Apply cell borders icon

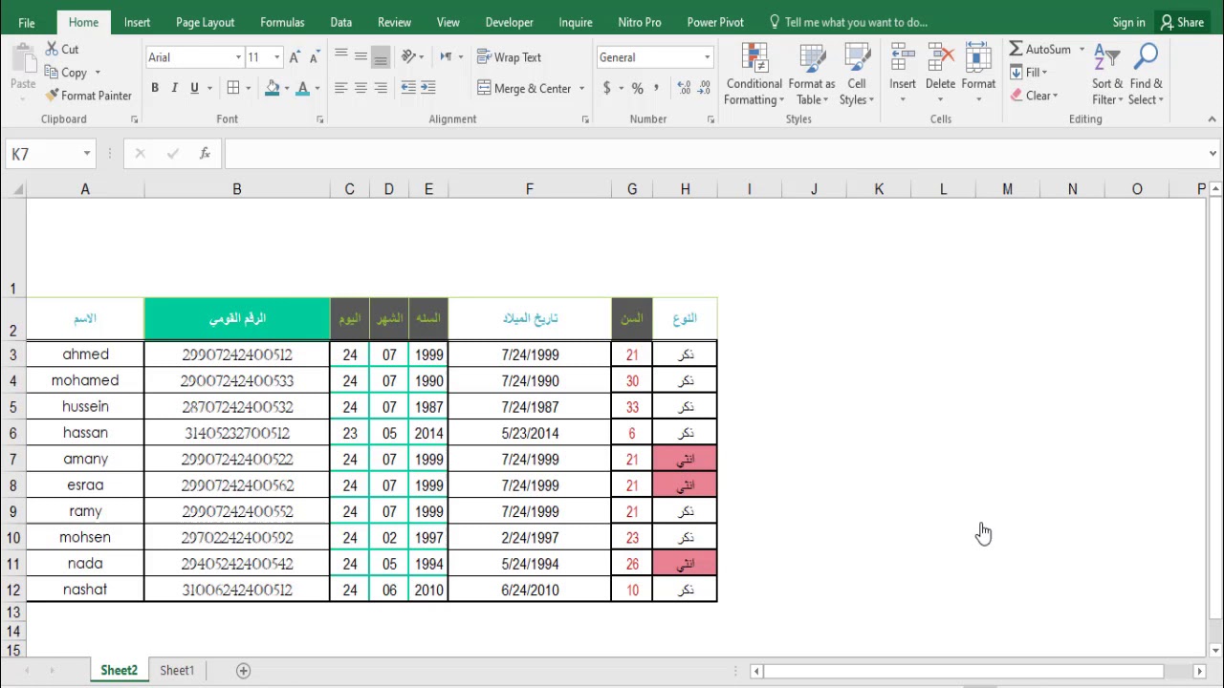[233, 88]
